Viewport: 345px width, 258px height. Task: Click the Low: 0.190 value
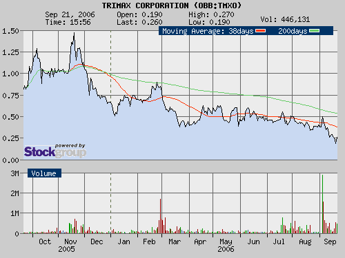coord(209,22)
